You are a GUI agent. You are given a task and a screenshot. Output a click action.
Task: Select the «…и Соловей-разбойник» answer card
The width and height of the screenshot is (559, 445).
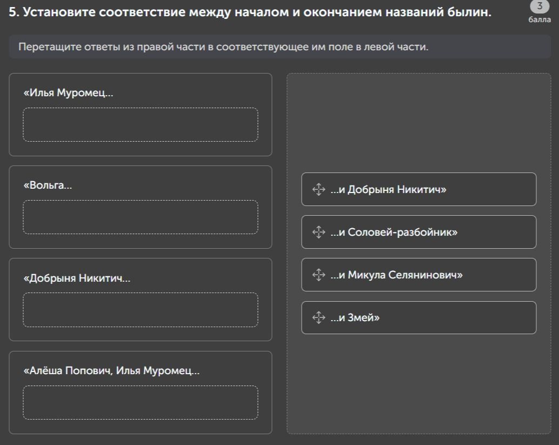pos(418,232)
